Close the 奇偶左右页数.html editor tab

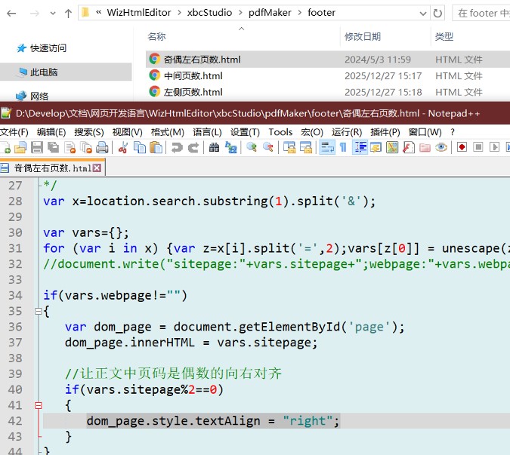97,168
